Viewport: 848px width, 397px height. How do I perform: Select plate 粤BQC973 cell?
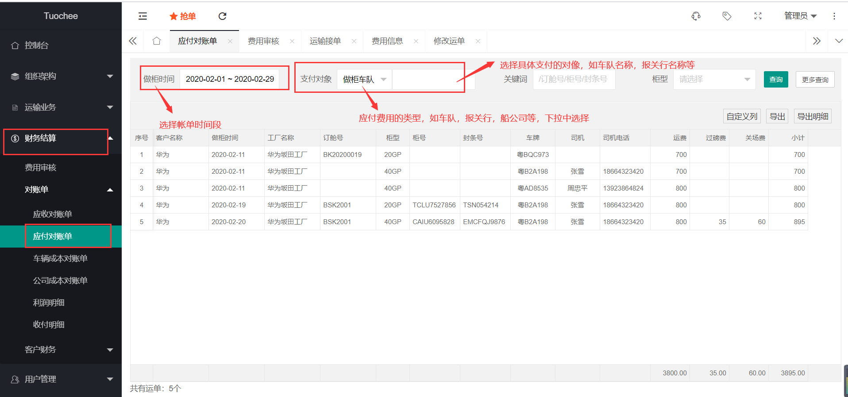(533, 155)
